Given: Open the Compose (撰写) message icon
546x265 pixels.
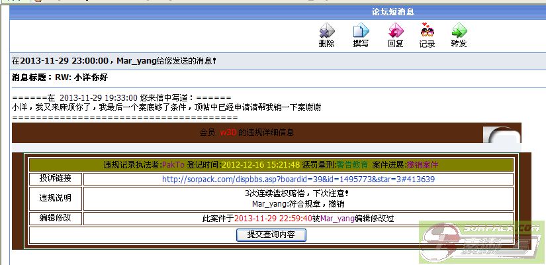Looking at the screenshot, I should 361,30.
